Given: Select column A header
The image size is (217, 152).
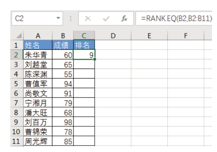Looking at the screenshot, I should point(37,36).
